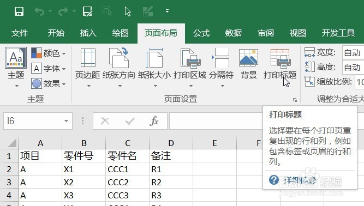Open the 文件 tab
The height and width of the screenshot is (206, 364).
20,33
